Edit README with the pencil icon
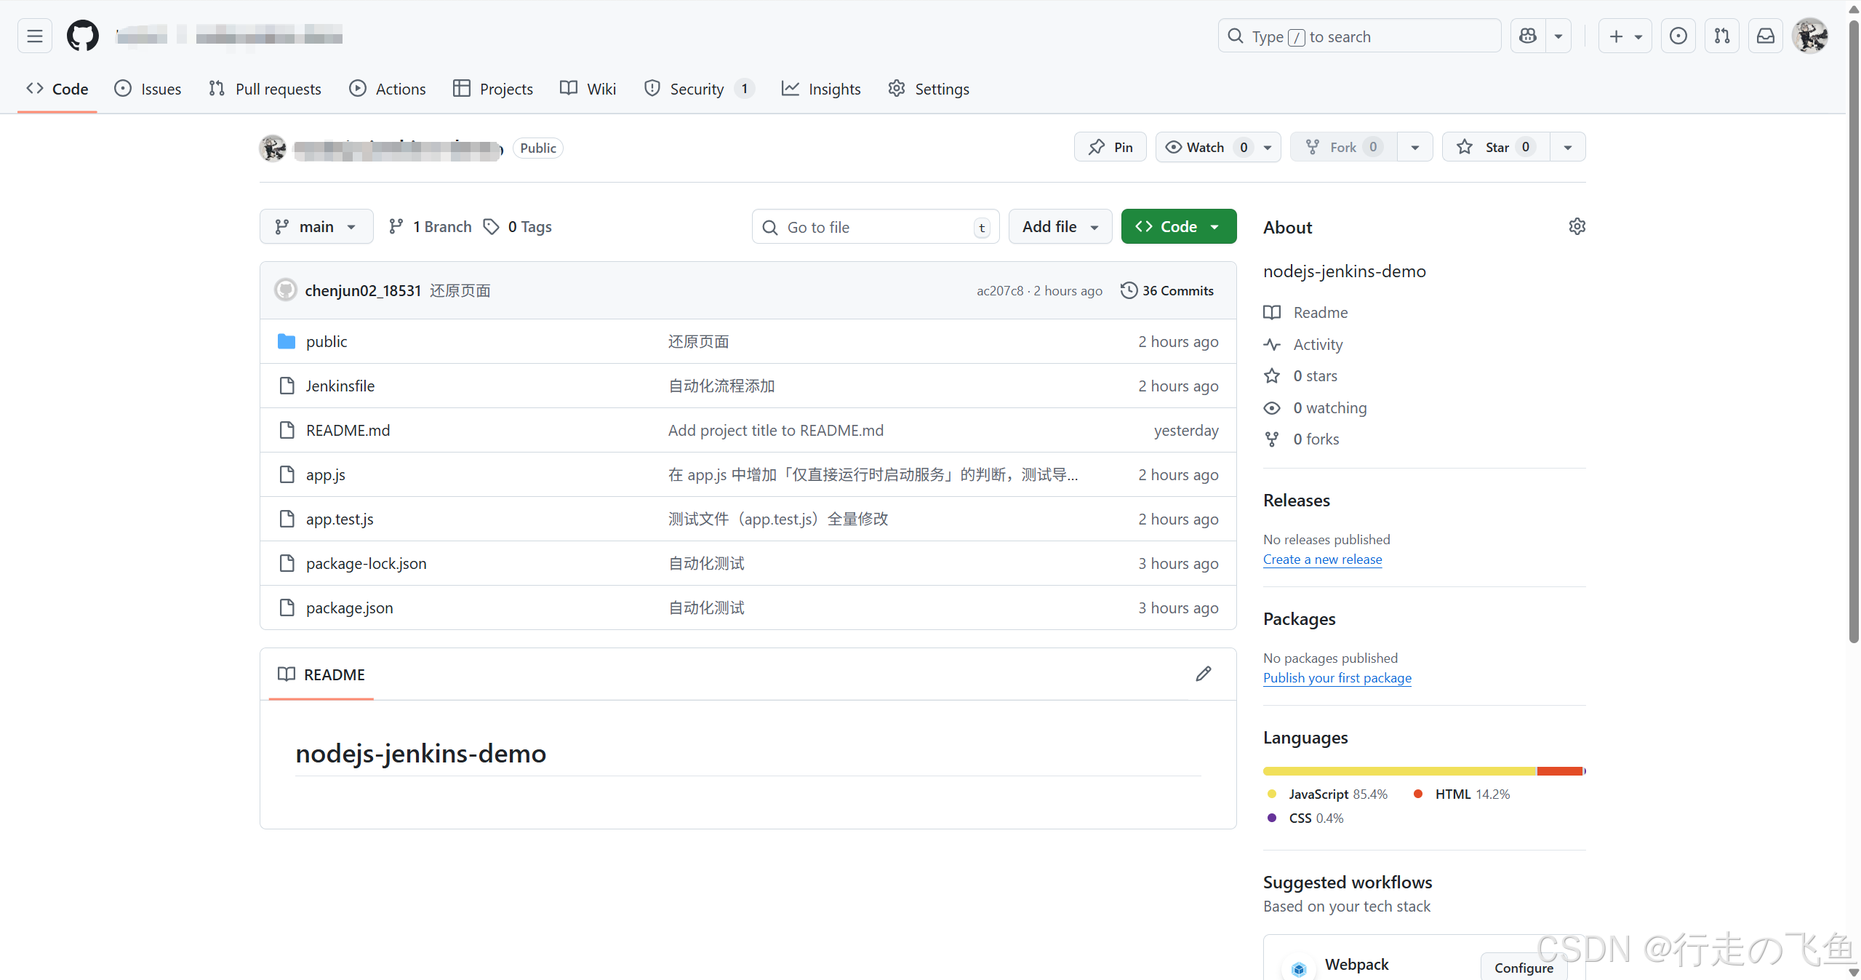 (x=1204, y=674)
